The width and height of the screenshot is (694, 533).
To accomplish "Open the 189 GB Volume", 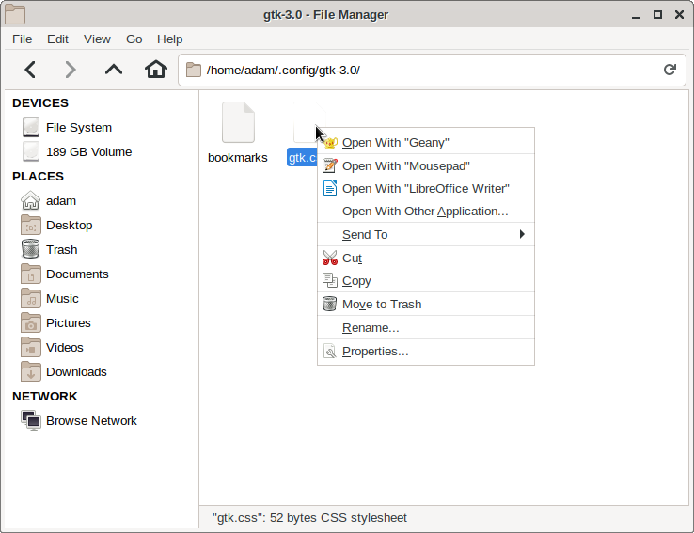I will point(88,151).
